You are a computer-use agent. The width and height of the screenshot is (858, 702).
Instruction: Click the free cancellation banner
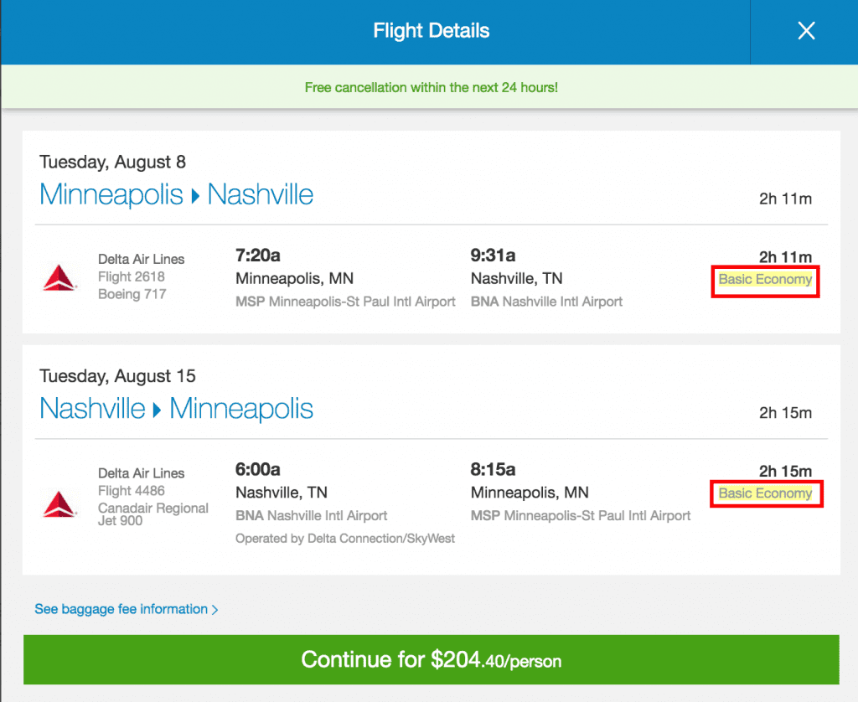pyautogui.click(x=432, y=88)
